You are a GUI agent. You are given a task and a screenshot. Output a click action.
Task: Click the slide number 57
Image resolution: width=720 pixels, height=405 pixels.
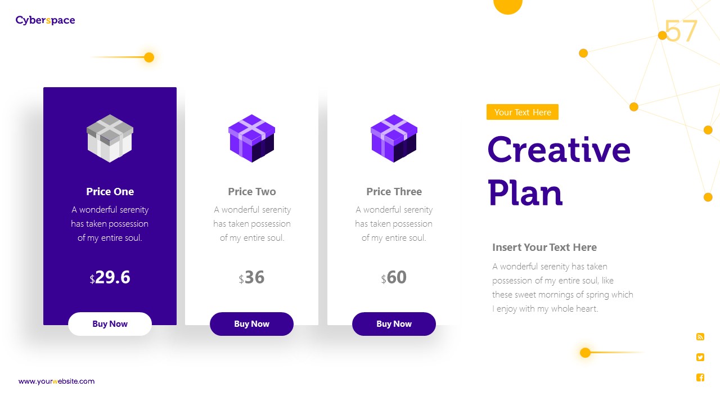tap(681, 31)
